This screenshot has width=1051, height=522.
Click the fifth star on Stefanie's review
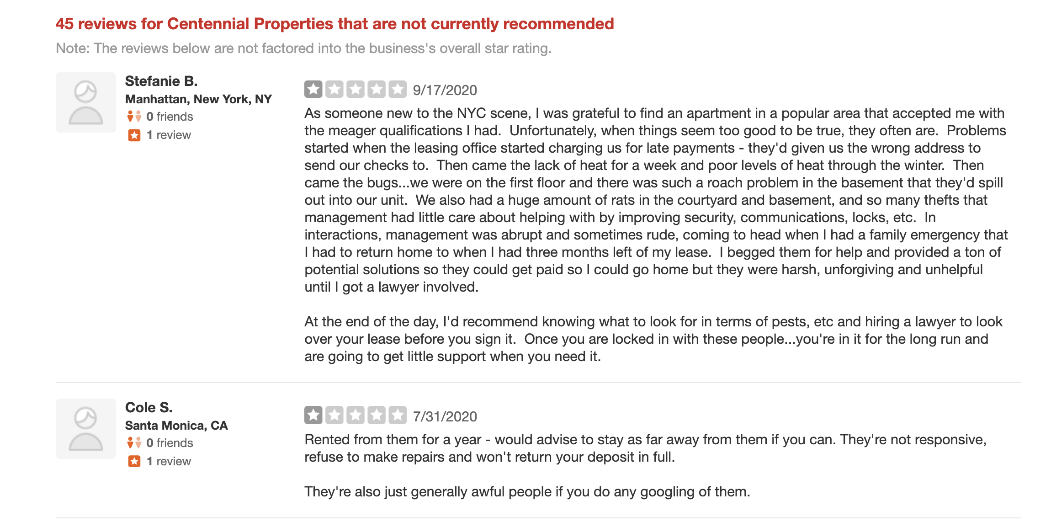click(398, 90)
